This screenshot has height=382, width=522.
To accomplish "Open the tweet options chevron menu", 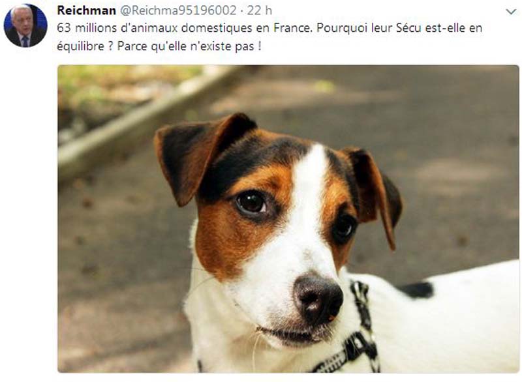I will pyautogui.click(x=511, y=12).
